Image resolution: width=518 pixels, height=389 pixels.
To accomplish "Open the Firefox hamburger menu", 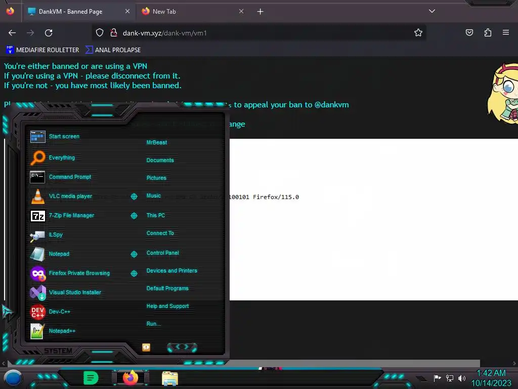I will click(506, 32).
